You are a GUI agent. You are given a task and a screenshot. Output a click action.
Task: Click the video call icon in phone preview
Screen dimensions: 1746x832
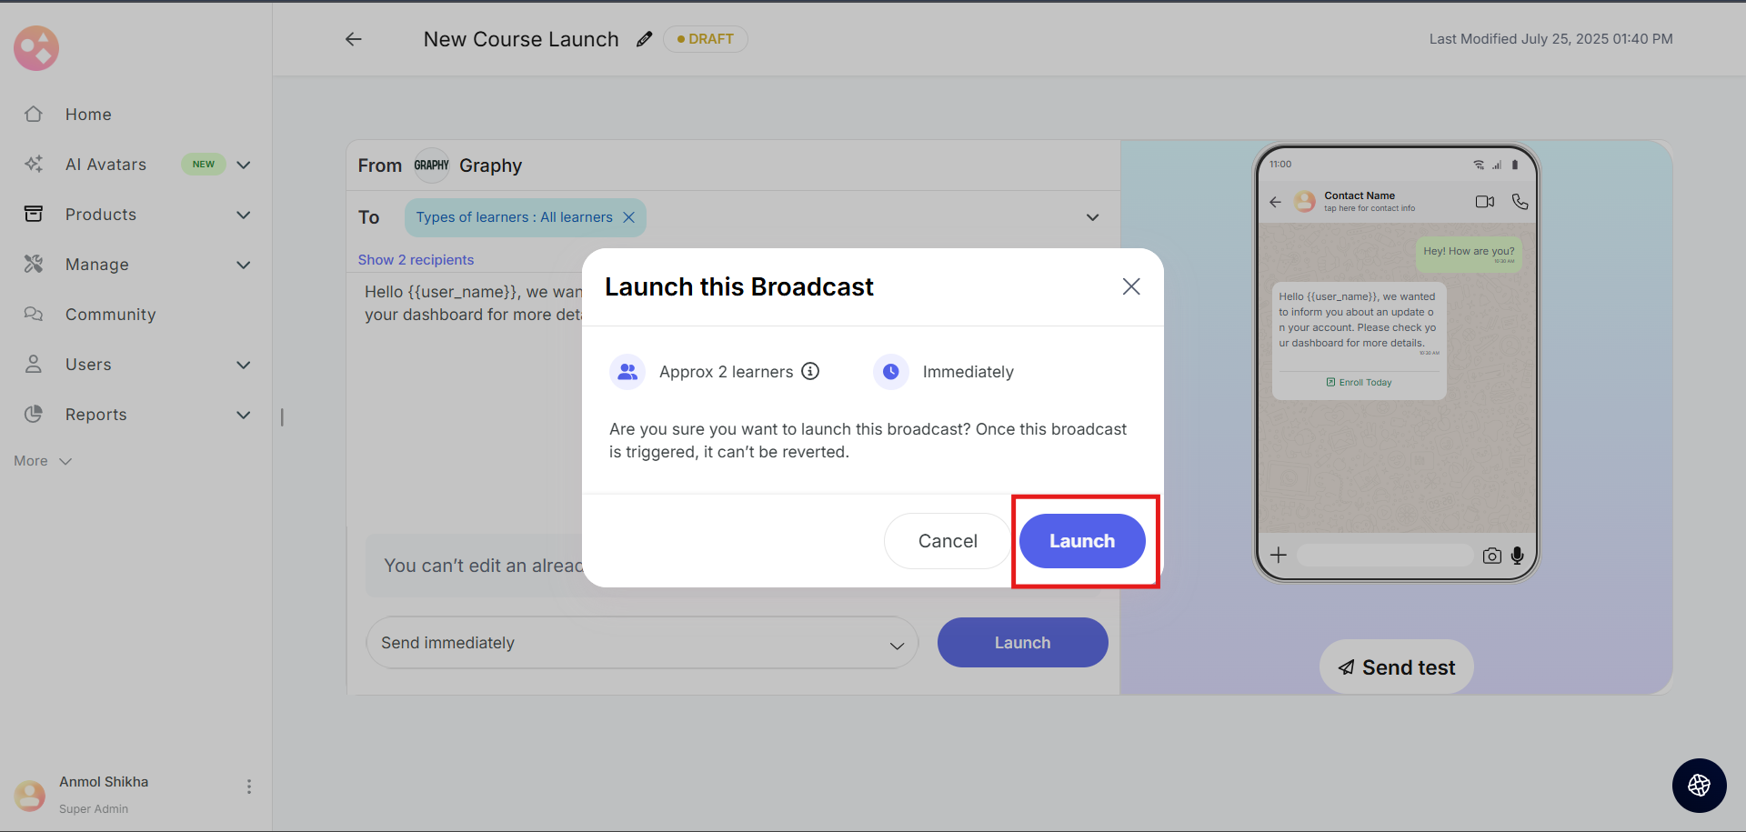[1484, 202]
